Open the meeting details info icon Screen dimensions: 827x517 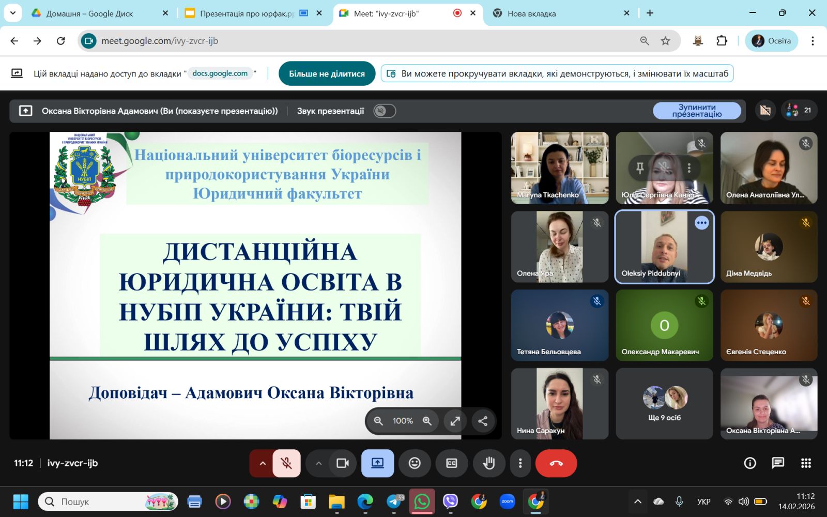[x=749, y=463]
